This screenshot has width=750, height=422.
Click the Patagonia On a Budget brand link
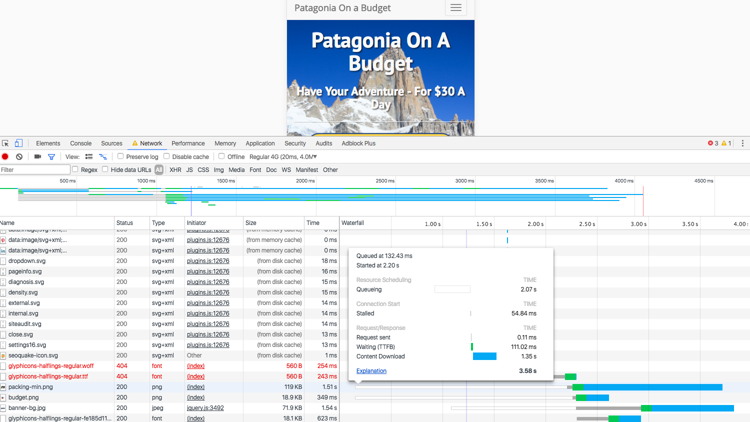(x=342, y=7)
